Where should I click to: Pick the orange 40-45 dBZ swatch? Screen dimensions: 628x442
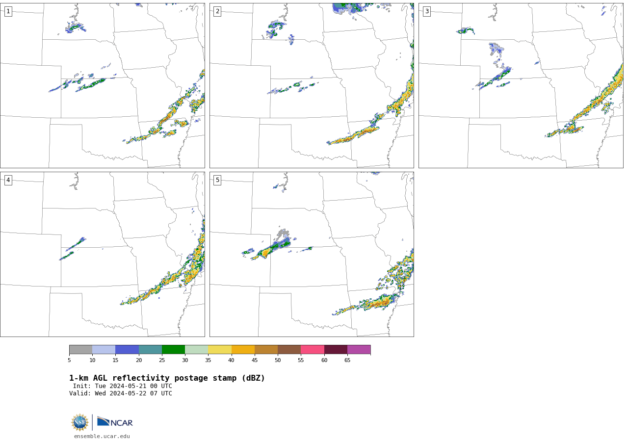click(243, 350)
